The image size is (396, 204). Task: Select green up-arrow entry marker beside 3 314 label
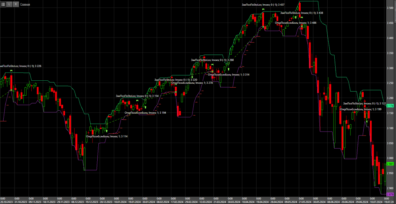pyautogui.click(x=228, y=70)
